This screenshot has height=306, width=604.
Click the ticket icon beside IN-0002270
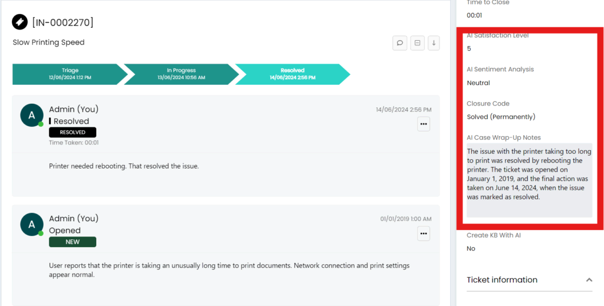click(x=21, y=22)
